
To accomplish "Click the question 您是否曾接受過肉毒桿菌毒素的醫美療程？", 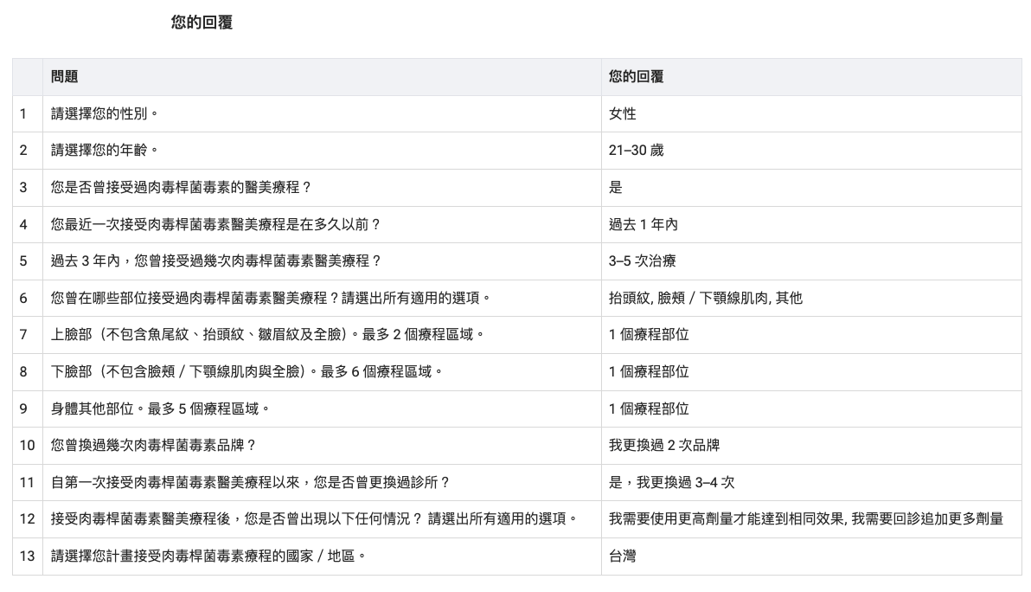I will 182,188.
